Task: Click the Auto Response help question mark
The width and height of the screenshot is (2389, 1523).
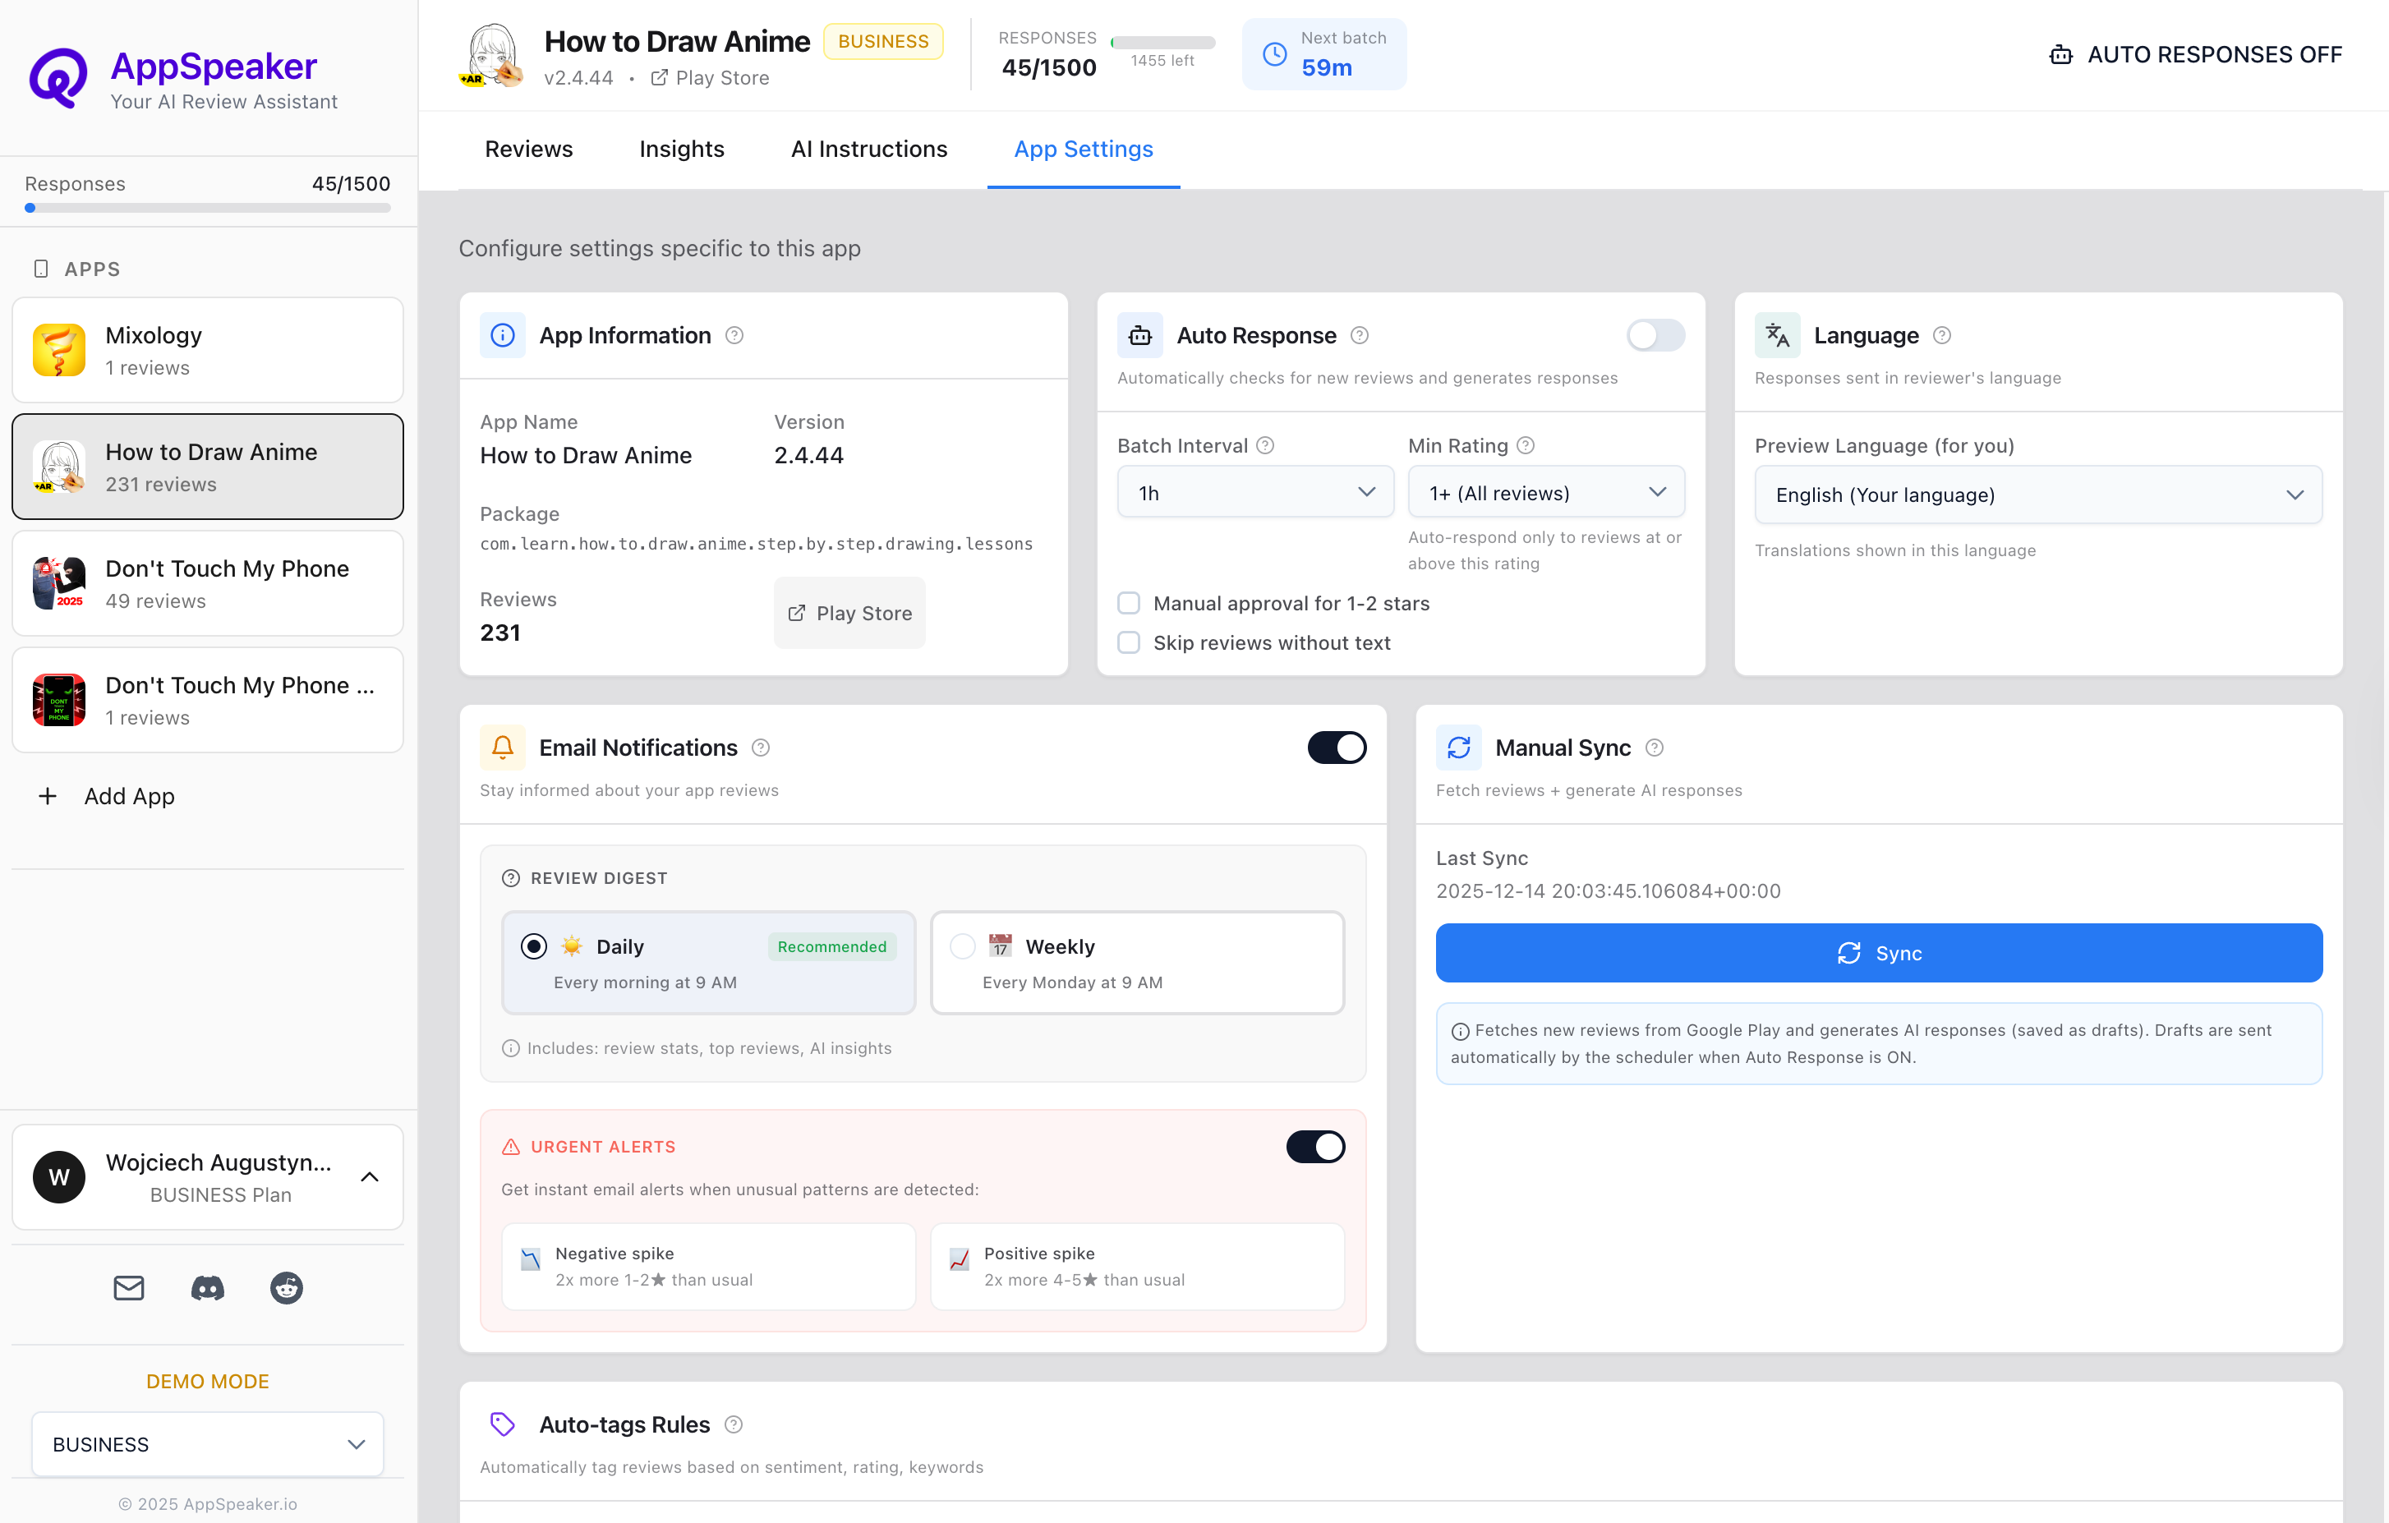Action: tap(1359, 335)
